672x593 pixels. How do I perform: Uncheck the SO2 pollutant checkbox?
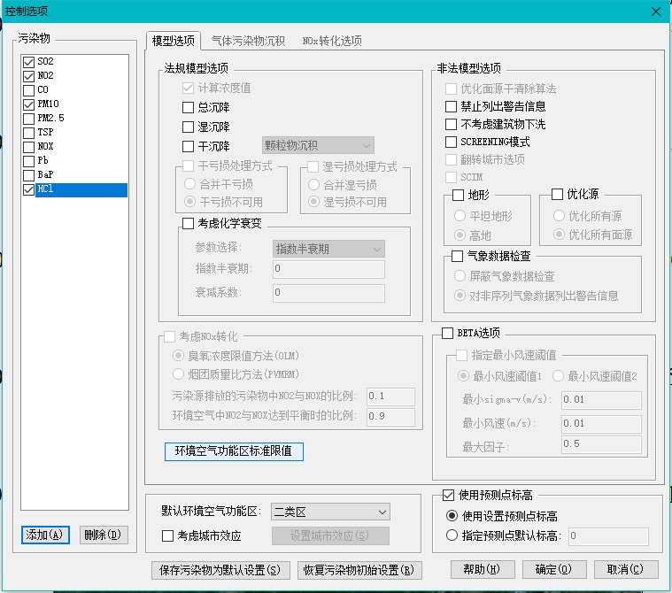29,62
